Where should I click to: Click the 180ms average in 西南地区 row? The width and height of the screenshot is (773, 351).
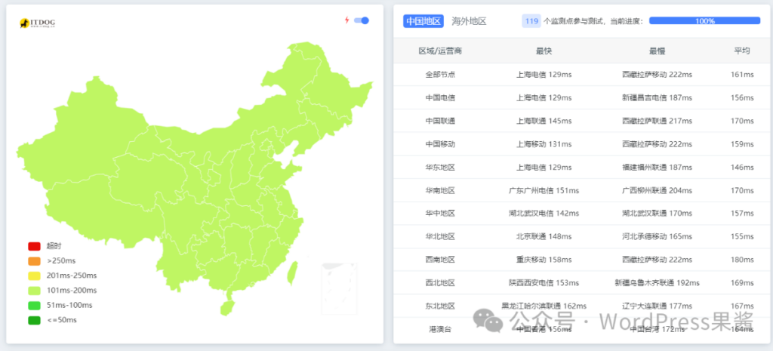pos(742,260)
